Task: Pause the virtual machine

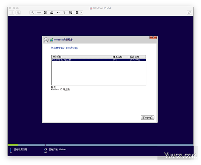Action: point(12,12)
